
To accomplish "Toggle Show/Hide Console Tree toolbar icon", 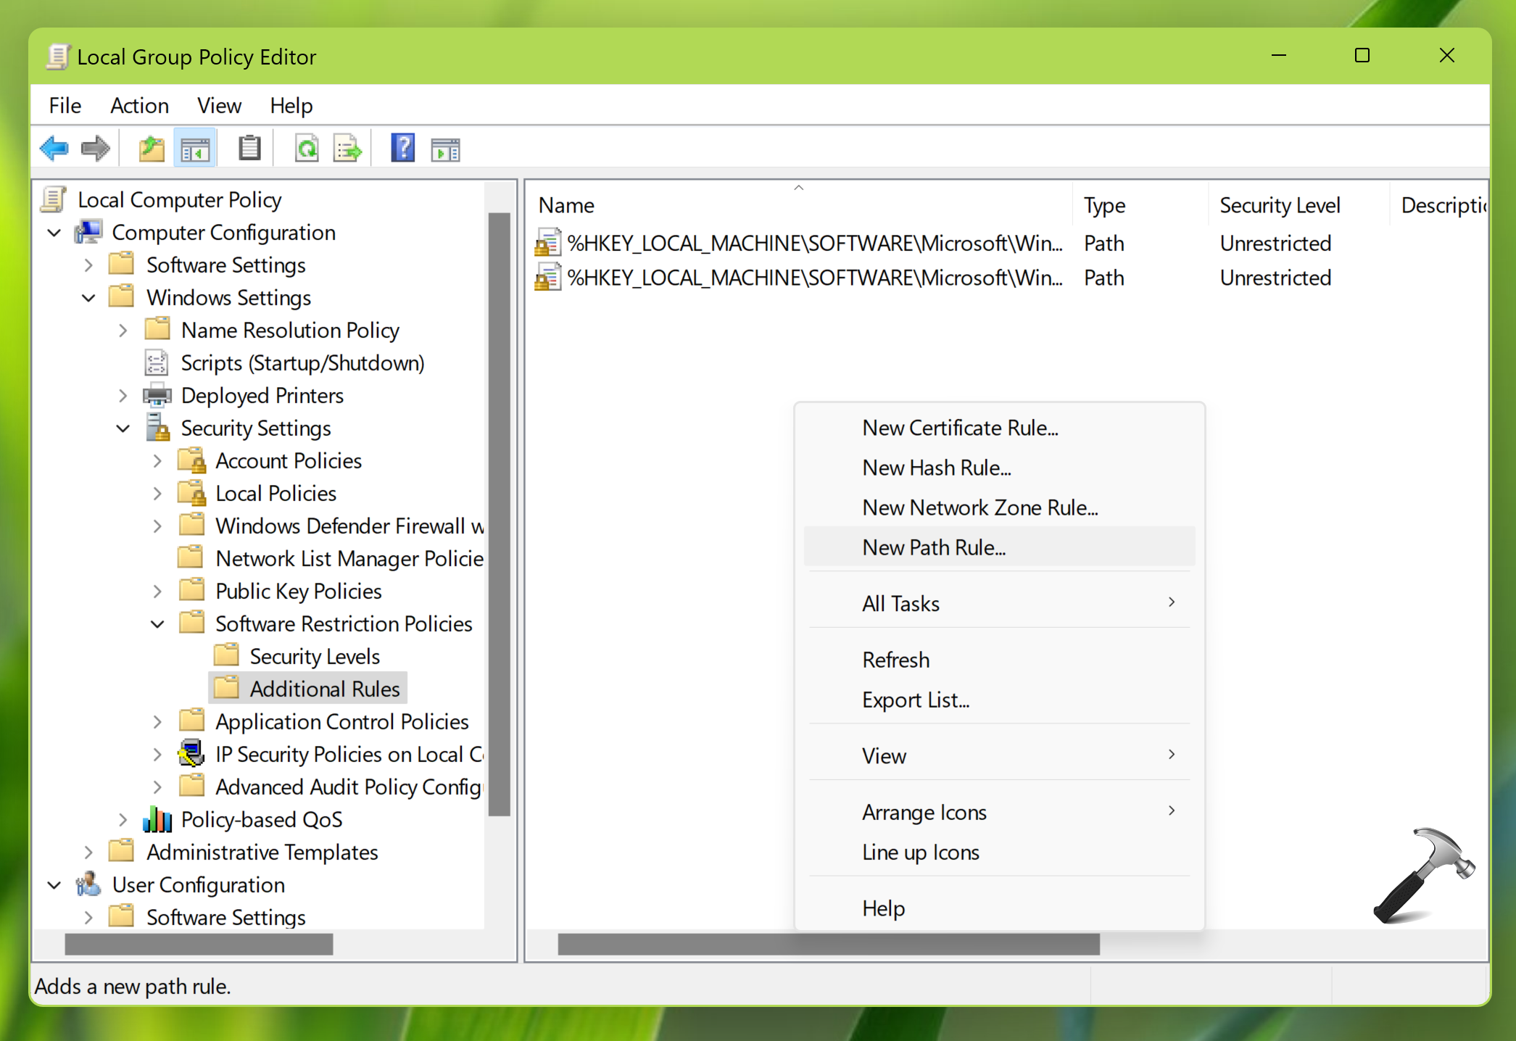I will click(x=195, y=149).
